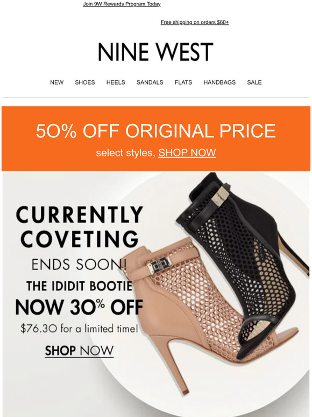Click THE IDIDIT BOOTIE product name
The width and height of the screenshot is (312, 417).
(x=79, y=286)
